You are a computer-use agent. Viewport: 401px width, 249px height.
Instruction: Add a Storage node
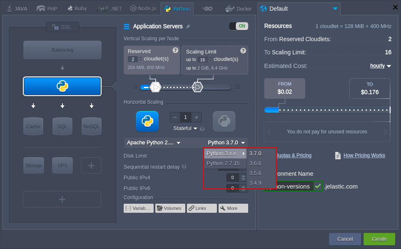33,165
